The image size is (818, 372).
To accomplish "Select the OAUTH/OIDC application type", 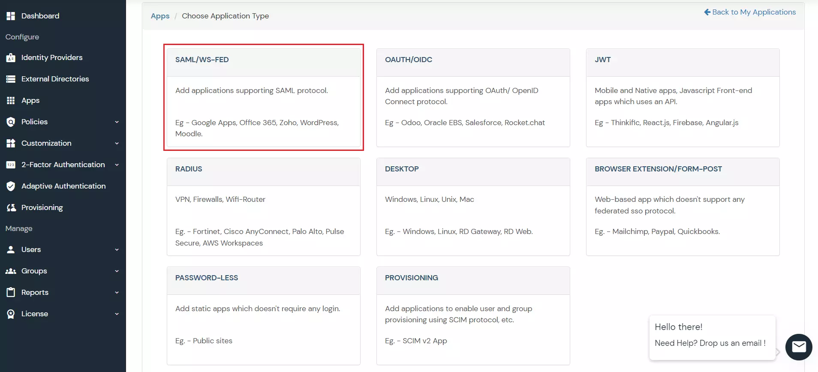I will pyautogui.click(x=473, y=98).
